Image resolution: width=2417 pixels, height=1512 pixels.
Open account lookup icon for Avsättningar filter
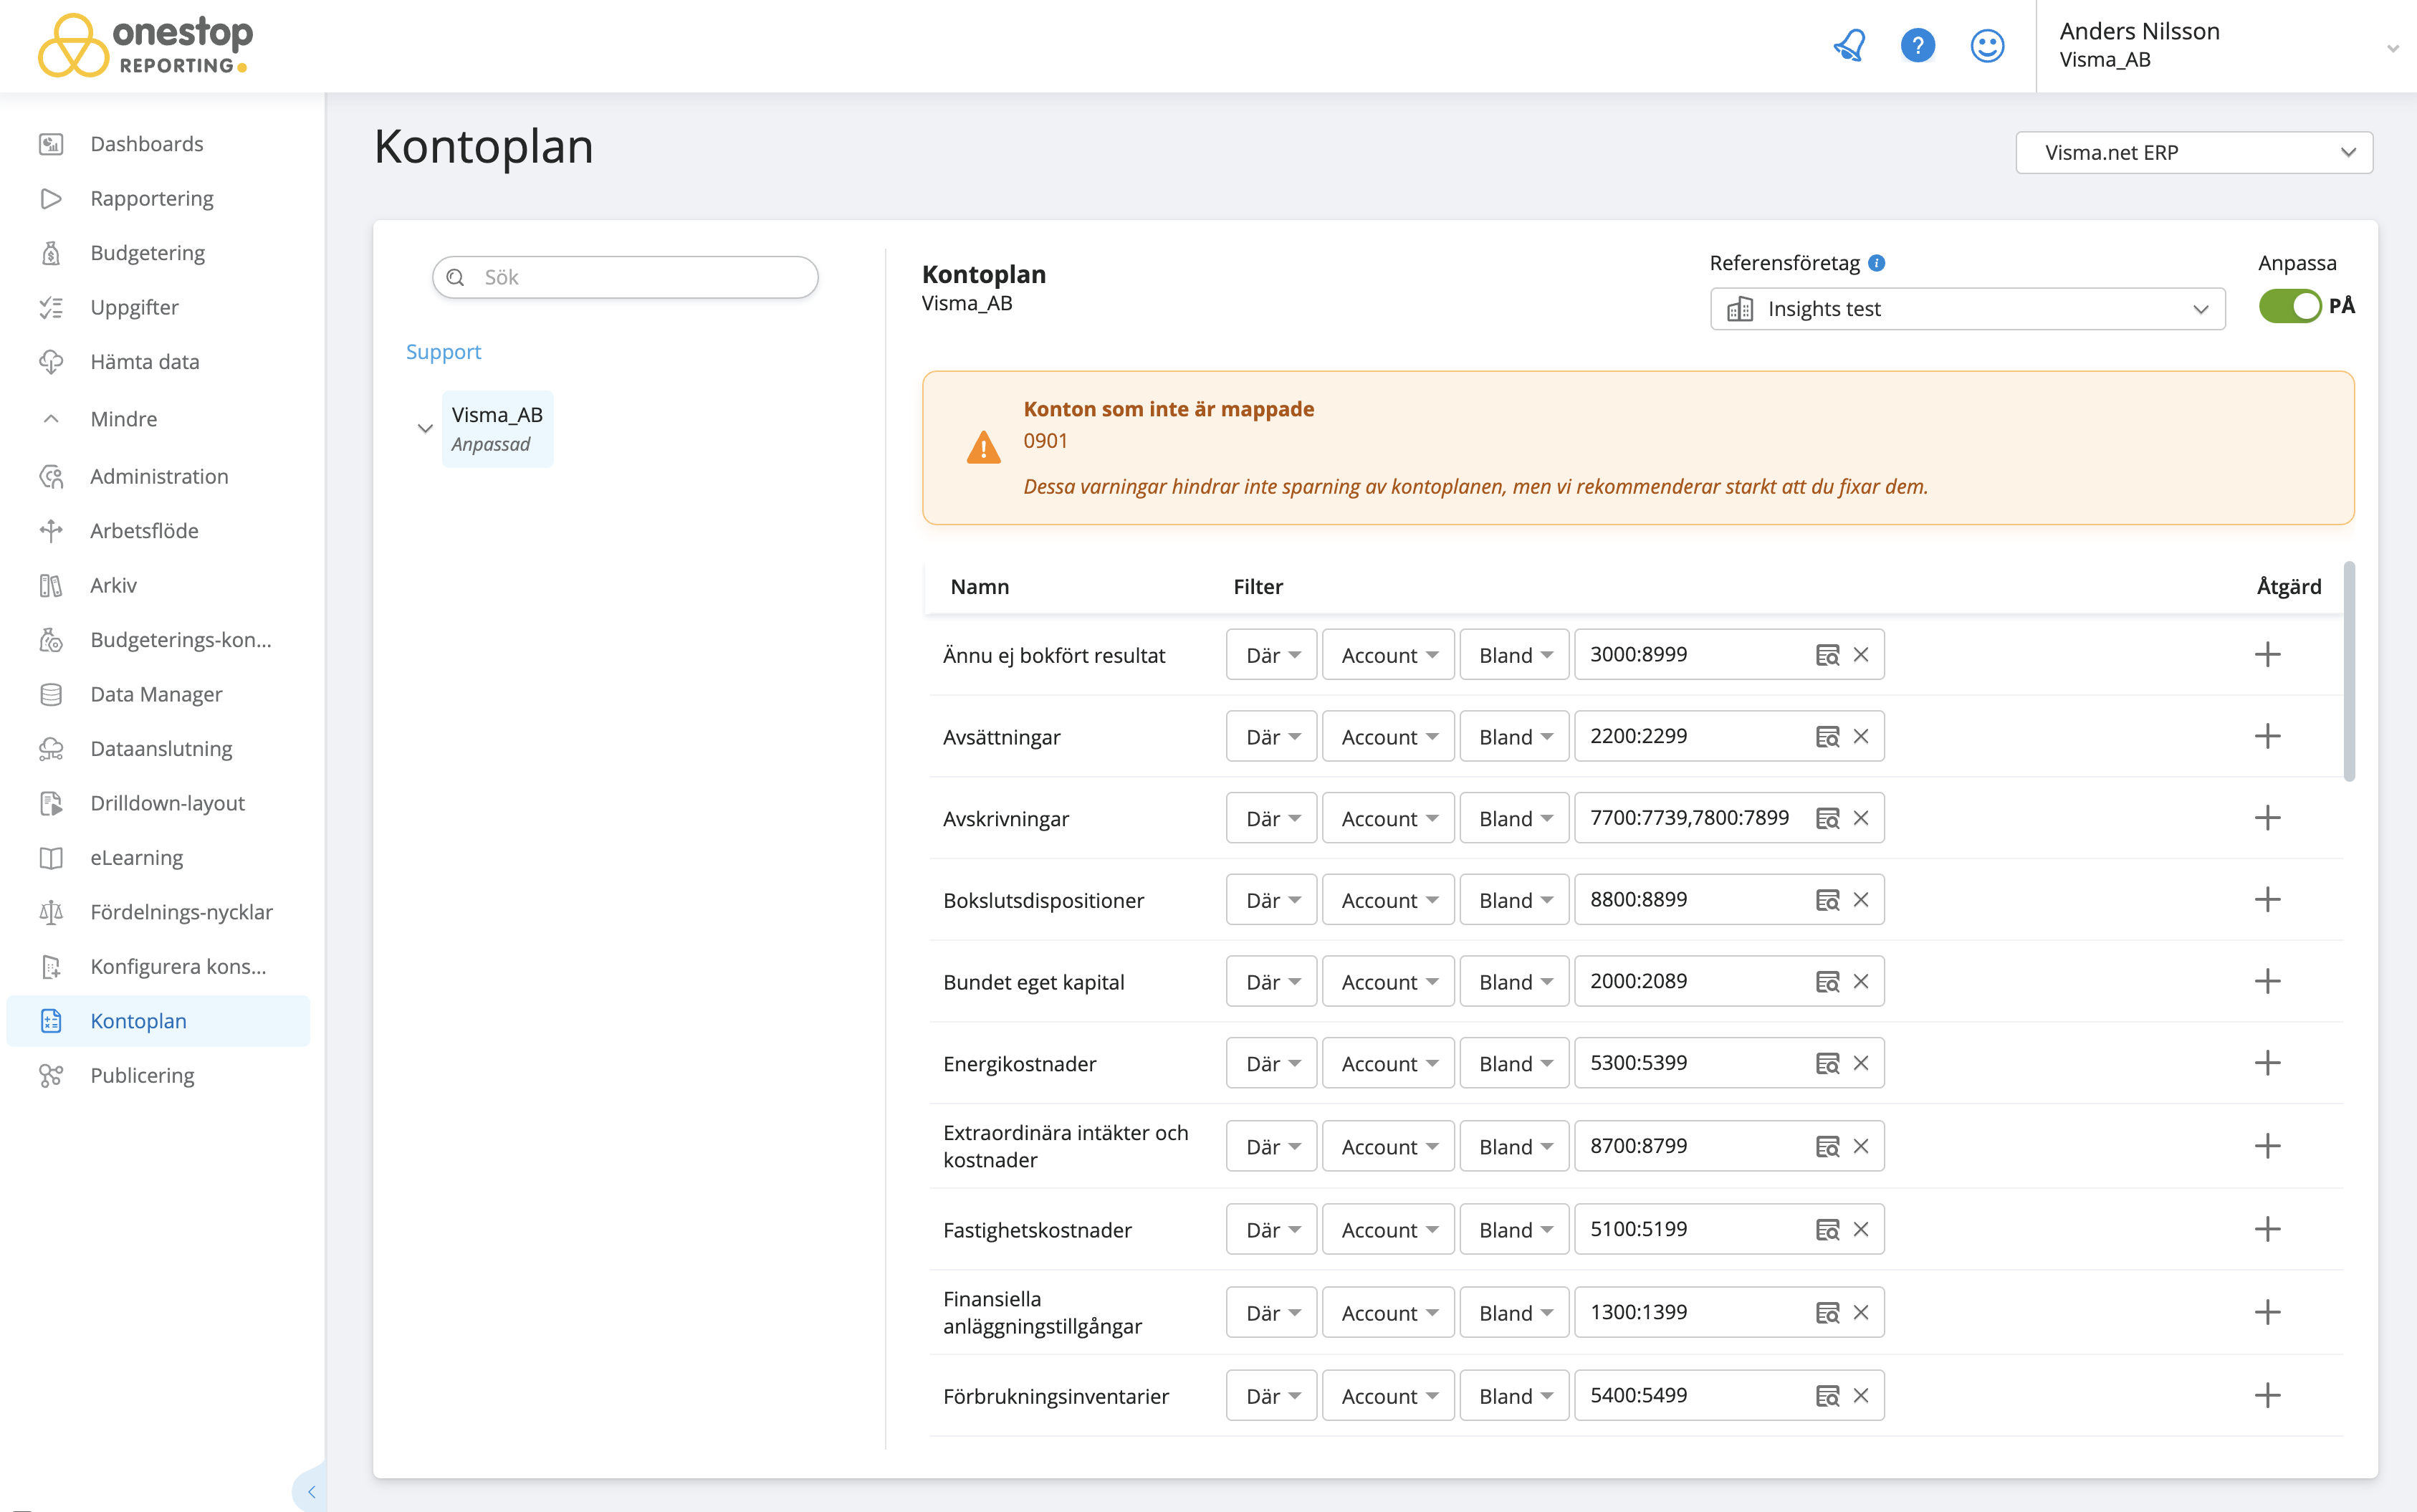pyautogui.click(x=1827, y=736)
